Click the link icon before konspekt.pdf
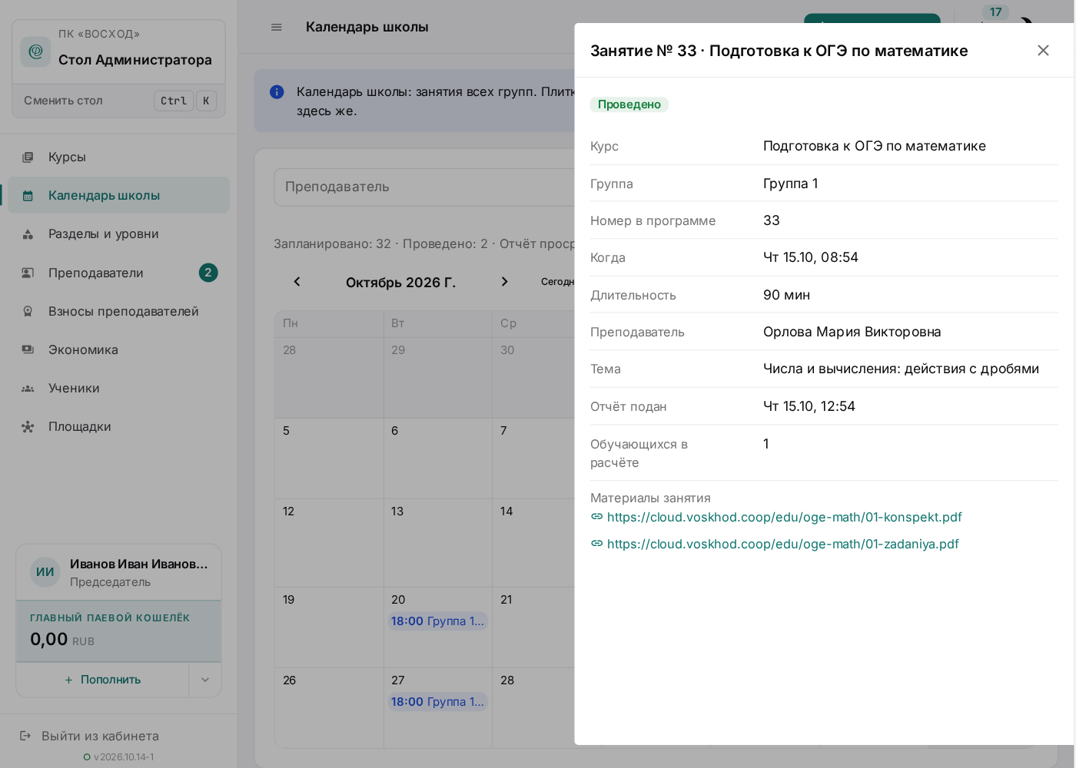The image size is (1076, 768). point(596,517)
